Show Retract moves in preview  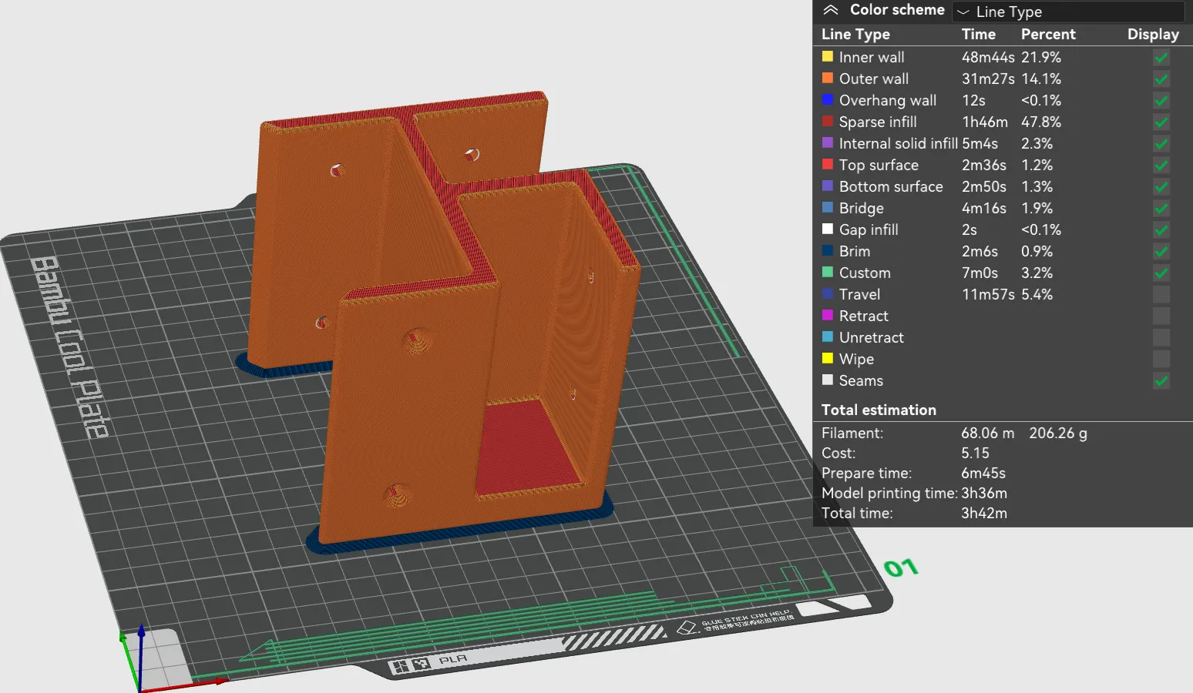click(1161, 316)
